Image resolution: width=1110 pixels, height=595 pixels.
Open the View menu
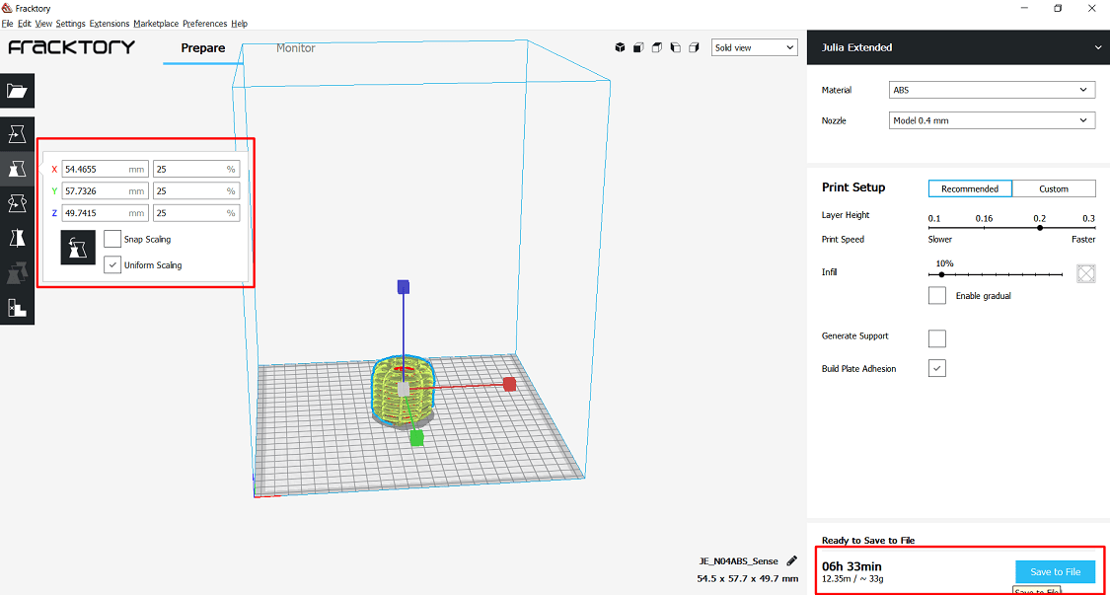coord(43,24)
